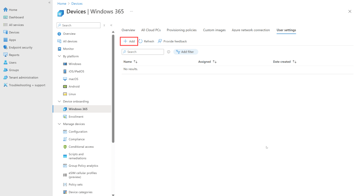Click the info icon beside the search box
Image resolution: width=358 pixels, height=196 pixels.
(x=168, y=52)
